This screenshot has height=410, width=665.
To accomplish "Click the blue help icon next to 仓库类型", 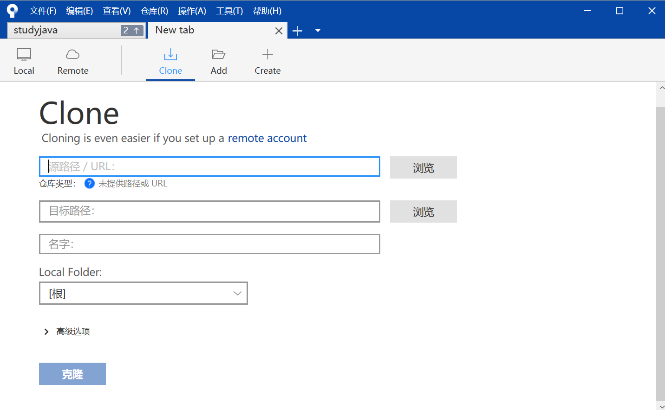I will coord(90,184).
